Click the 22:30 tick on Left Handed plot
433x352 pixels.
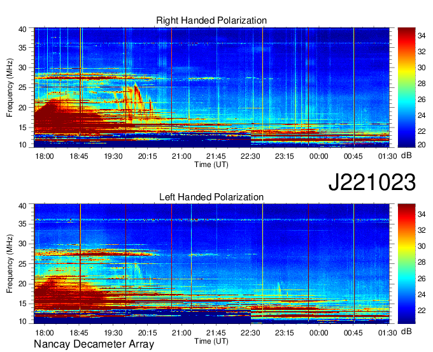[250, 333]
